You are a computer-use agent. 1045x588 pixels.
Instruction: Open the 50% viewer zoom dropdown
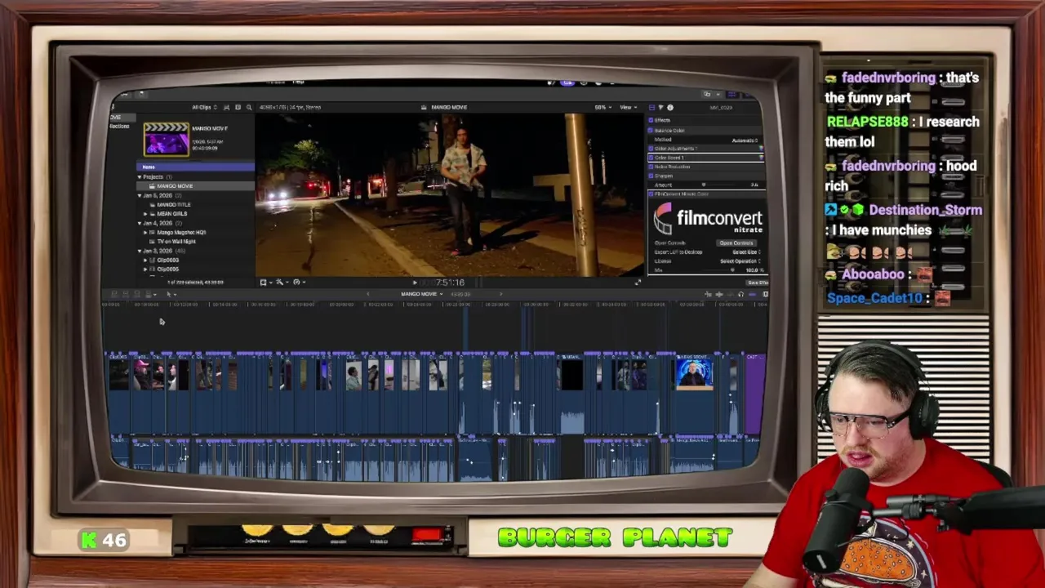603,108
